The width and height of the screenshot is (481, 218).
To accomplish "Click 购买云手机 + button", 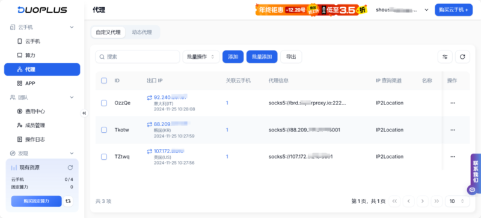I will [x=454, y=10].
